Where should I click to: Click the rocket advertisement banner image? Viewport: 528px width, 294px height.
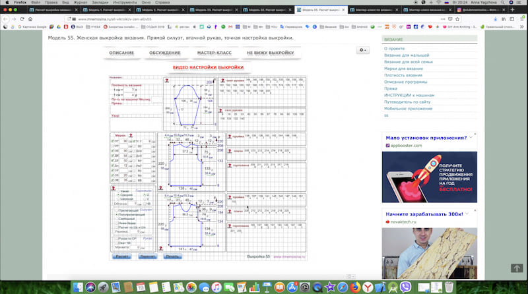click(430, 177)
